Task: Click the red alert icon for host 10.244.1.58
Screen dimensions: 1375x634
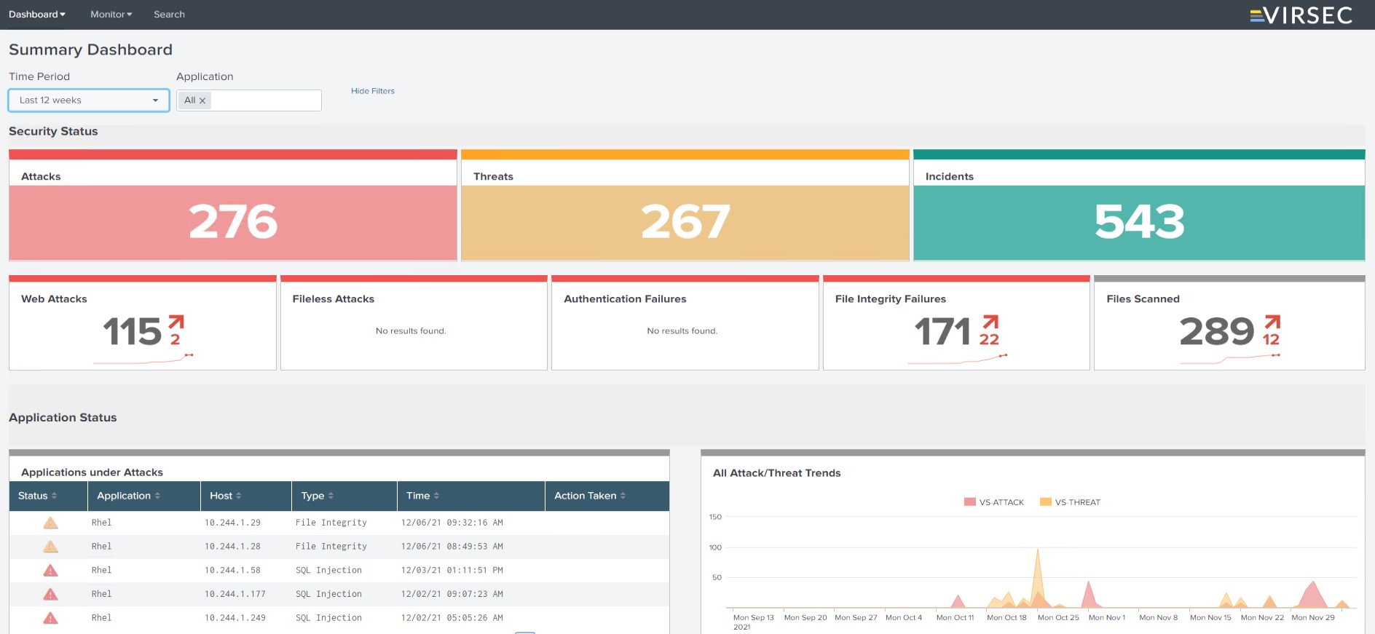Action: [50, 571]
